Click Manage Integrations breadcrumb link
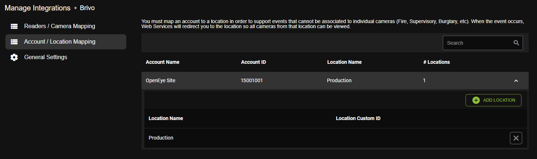The image size is (537, 159). pyautogui.click(x=38, y=8)
